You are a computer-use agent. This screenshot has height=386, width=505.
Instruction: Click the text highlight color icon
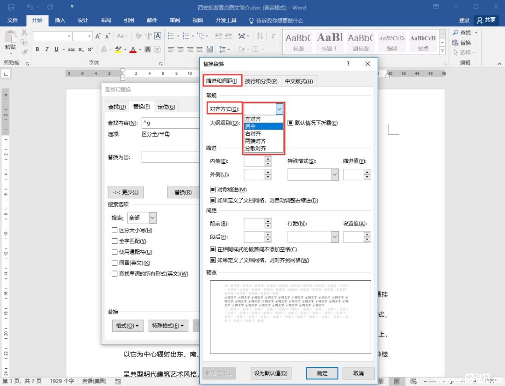click(118, 49)
